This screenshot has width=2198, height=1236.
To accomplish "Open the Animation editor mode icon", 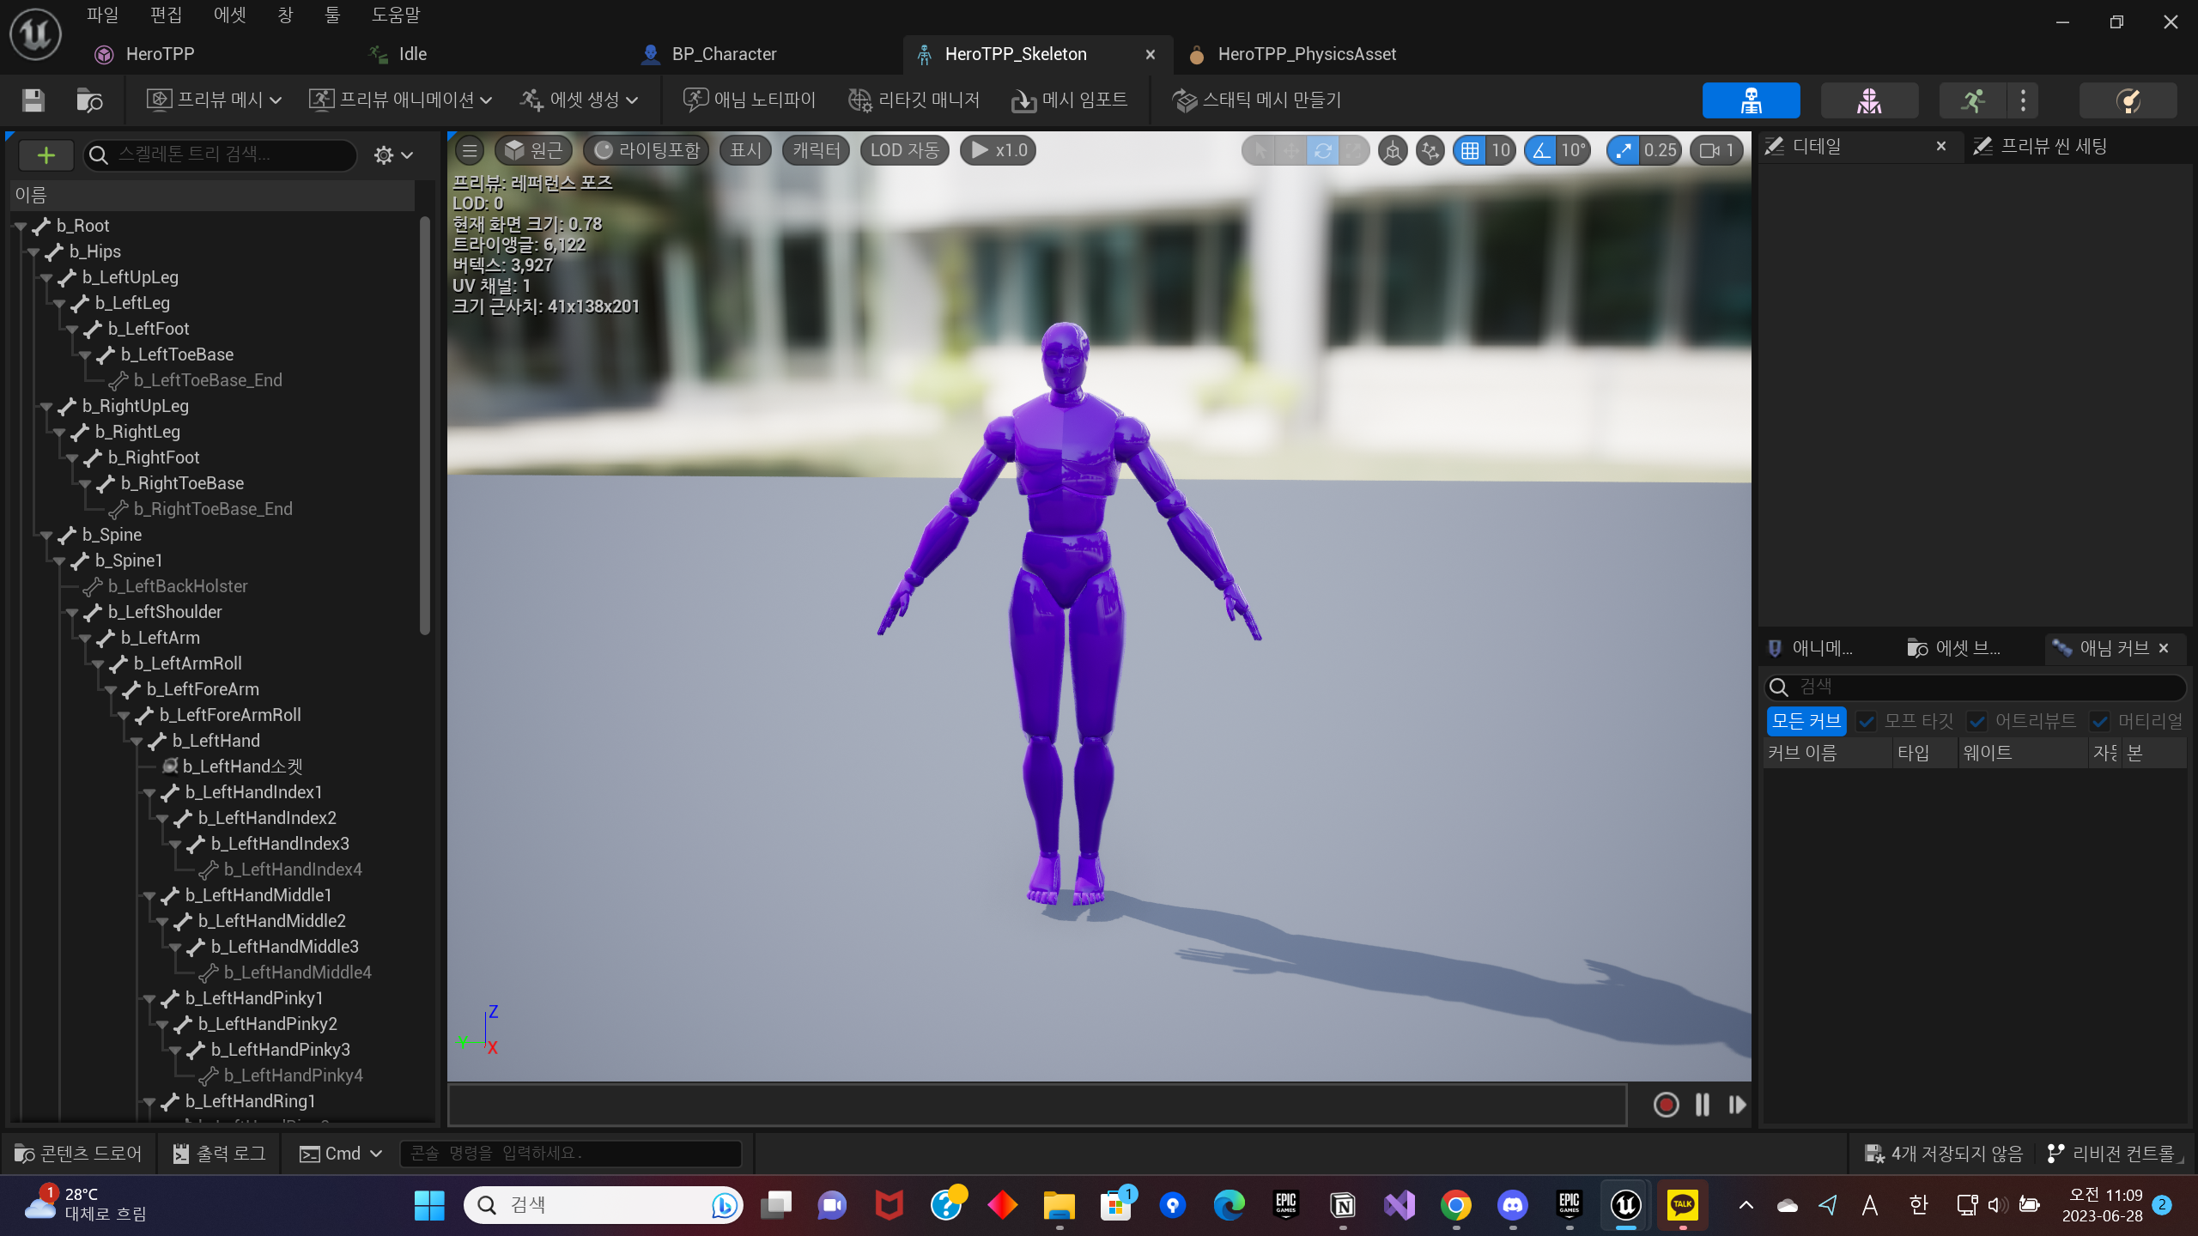I will [x=1973, y=100].
